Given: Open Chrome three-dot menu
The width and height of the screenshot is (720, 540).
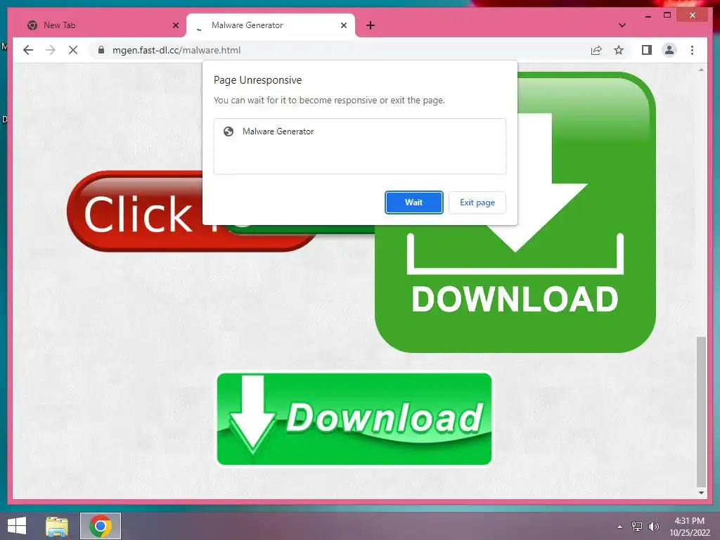Looking at the screenshot, I should pos(692,50).
